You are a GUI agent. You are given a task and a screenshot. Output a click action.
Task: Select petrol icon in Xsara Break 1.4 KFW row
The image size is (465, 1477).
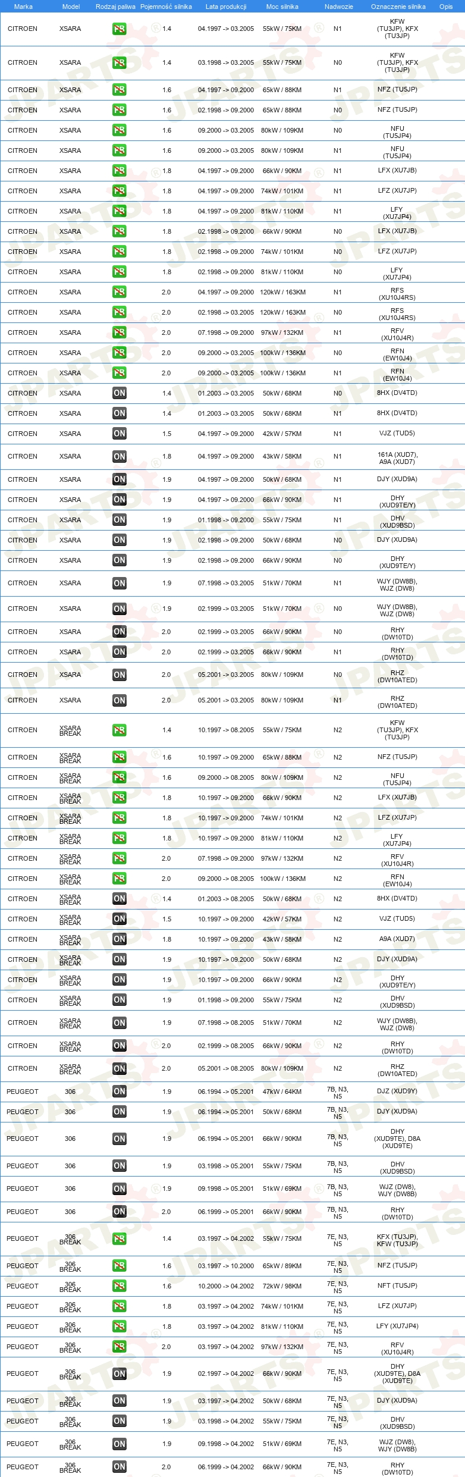click(120, 730)
